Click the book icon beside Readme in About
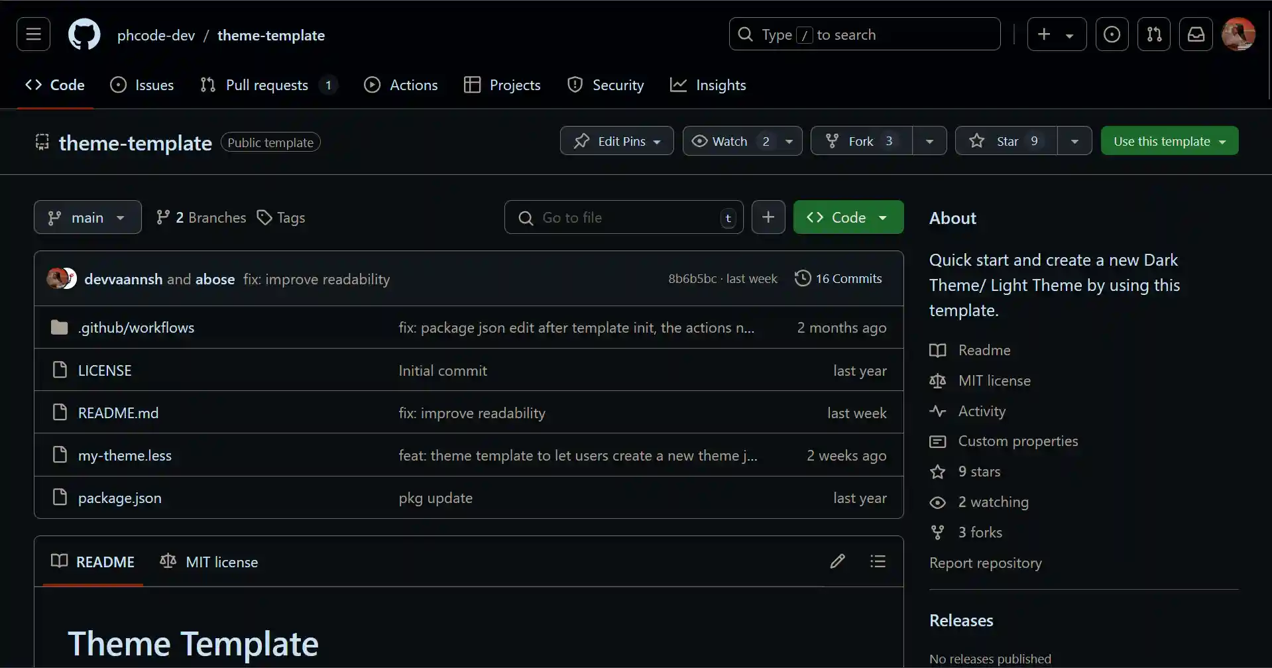Viewport: 1272px width, 668px height. click(x=937, y=350)
